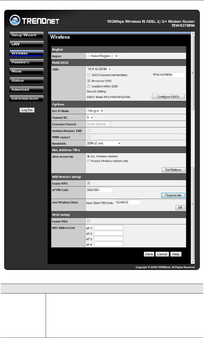The width and height of the screenshot is (204, 338).
Task: Click the Options section header
Action: 119,104
